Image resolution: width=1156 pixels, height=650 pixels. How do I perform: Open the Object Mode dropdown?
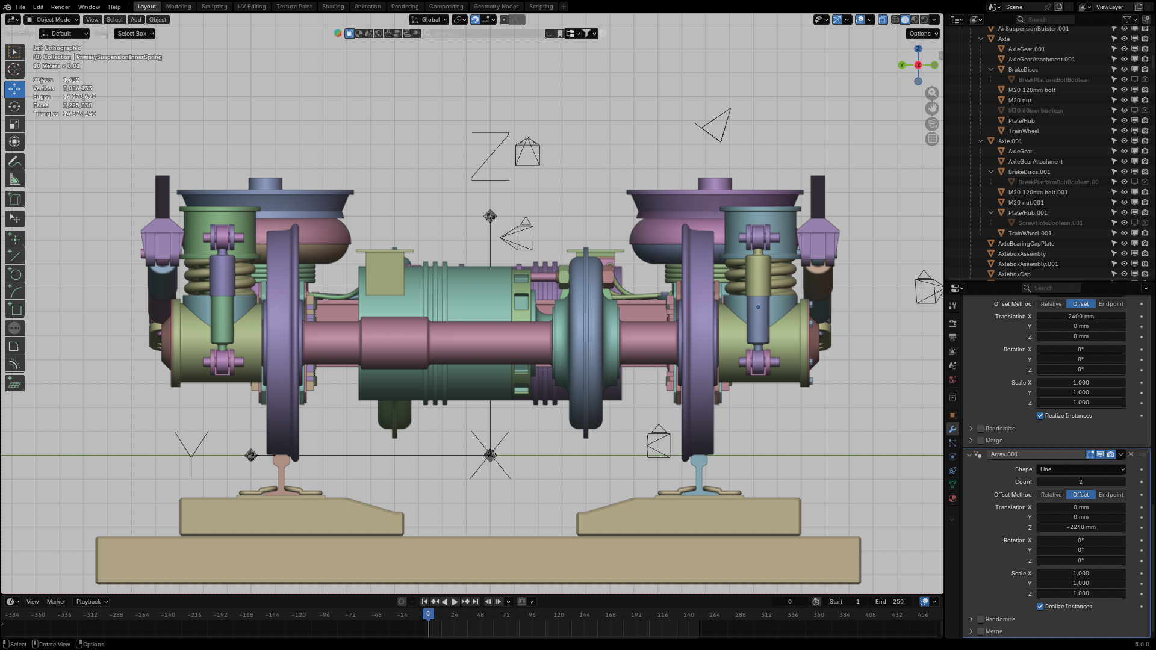(52, 20)
